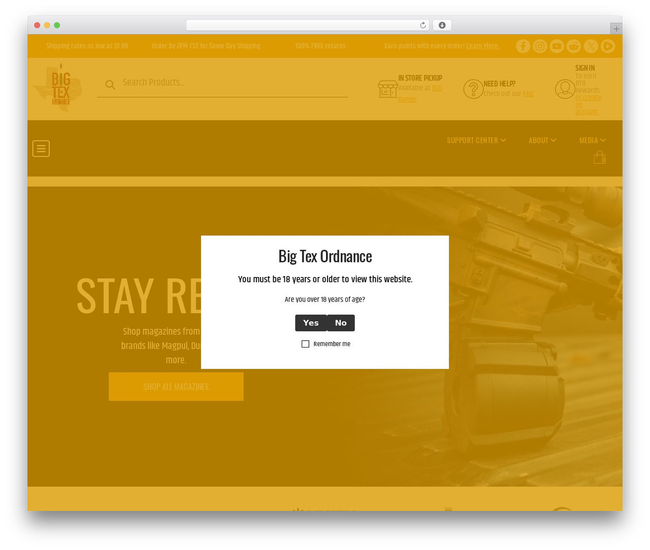
Task: Open the BTO Range link
Action: (x=420, y=93)
